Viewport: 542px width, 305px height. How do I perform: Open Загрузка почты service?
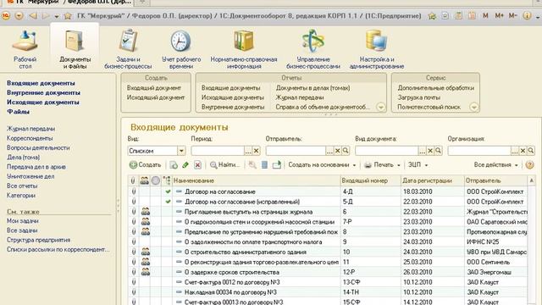coord(418,97)
